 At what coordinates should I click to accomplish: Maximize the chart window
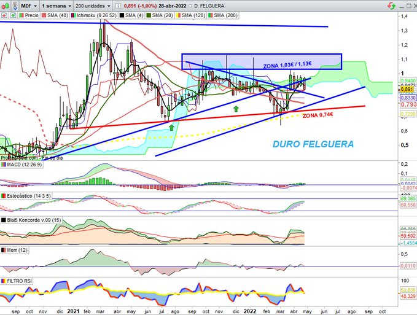pos(409,6)
